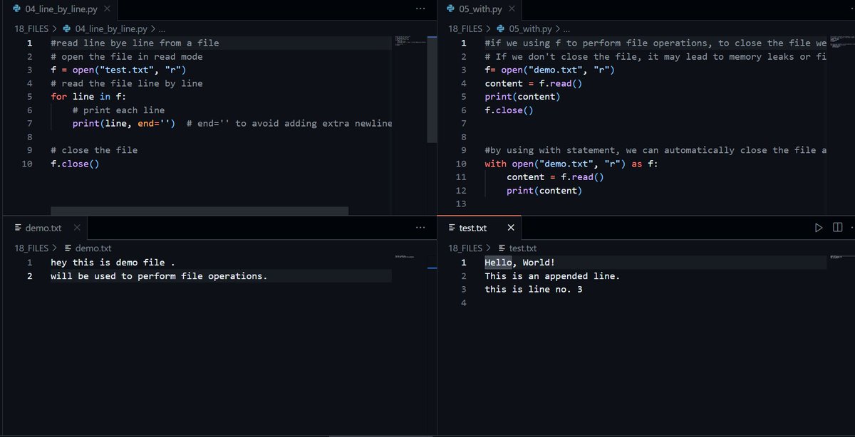Open 04_line_by_line.py breadcrumb file entry

point(105,29)
